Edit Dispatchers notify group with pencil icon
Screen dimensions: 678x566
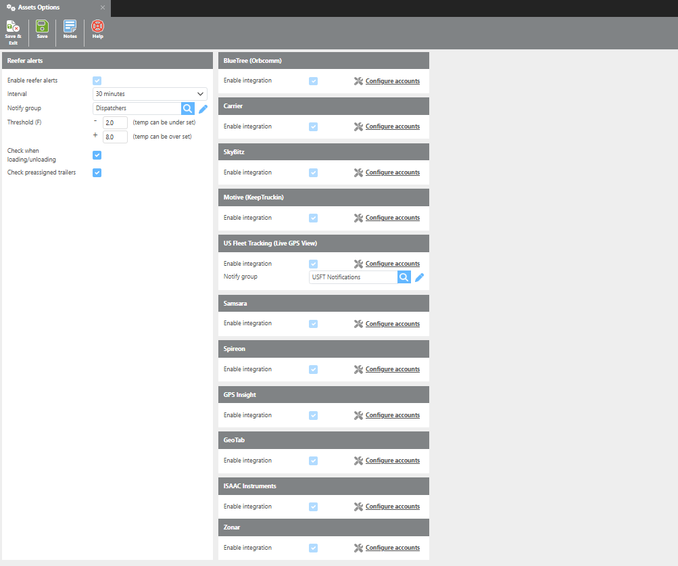[203, 108]
